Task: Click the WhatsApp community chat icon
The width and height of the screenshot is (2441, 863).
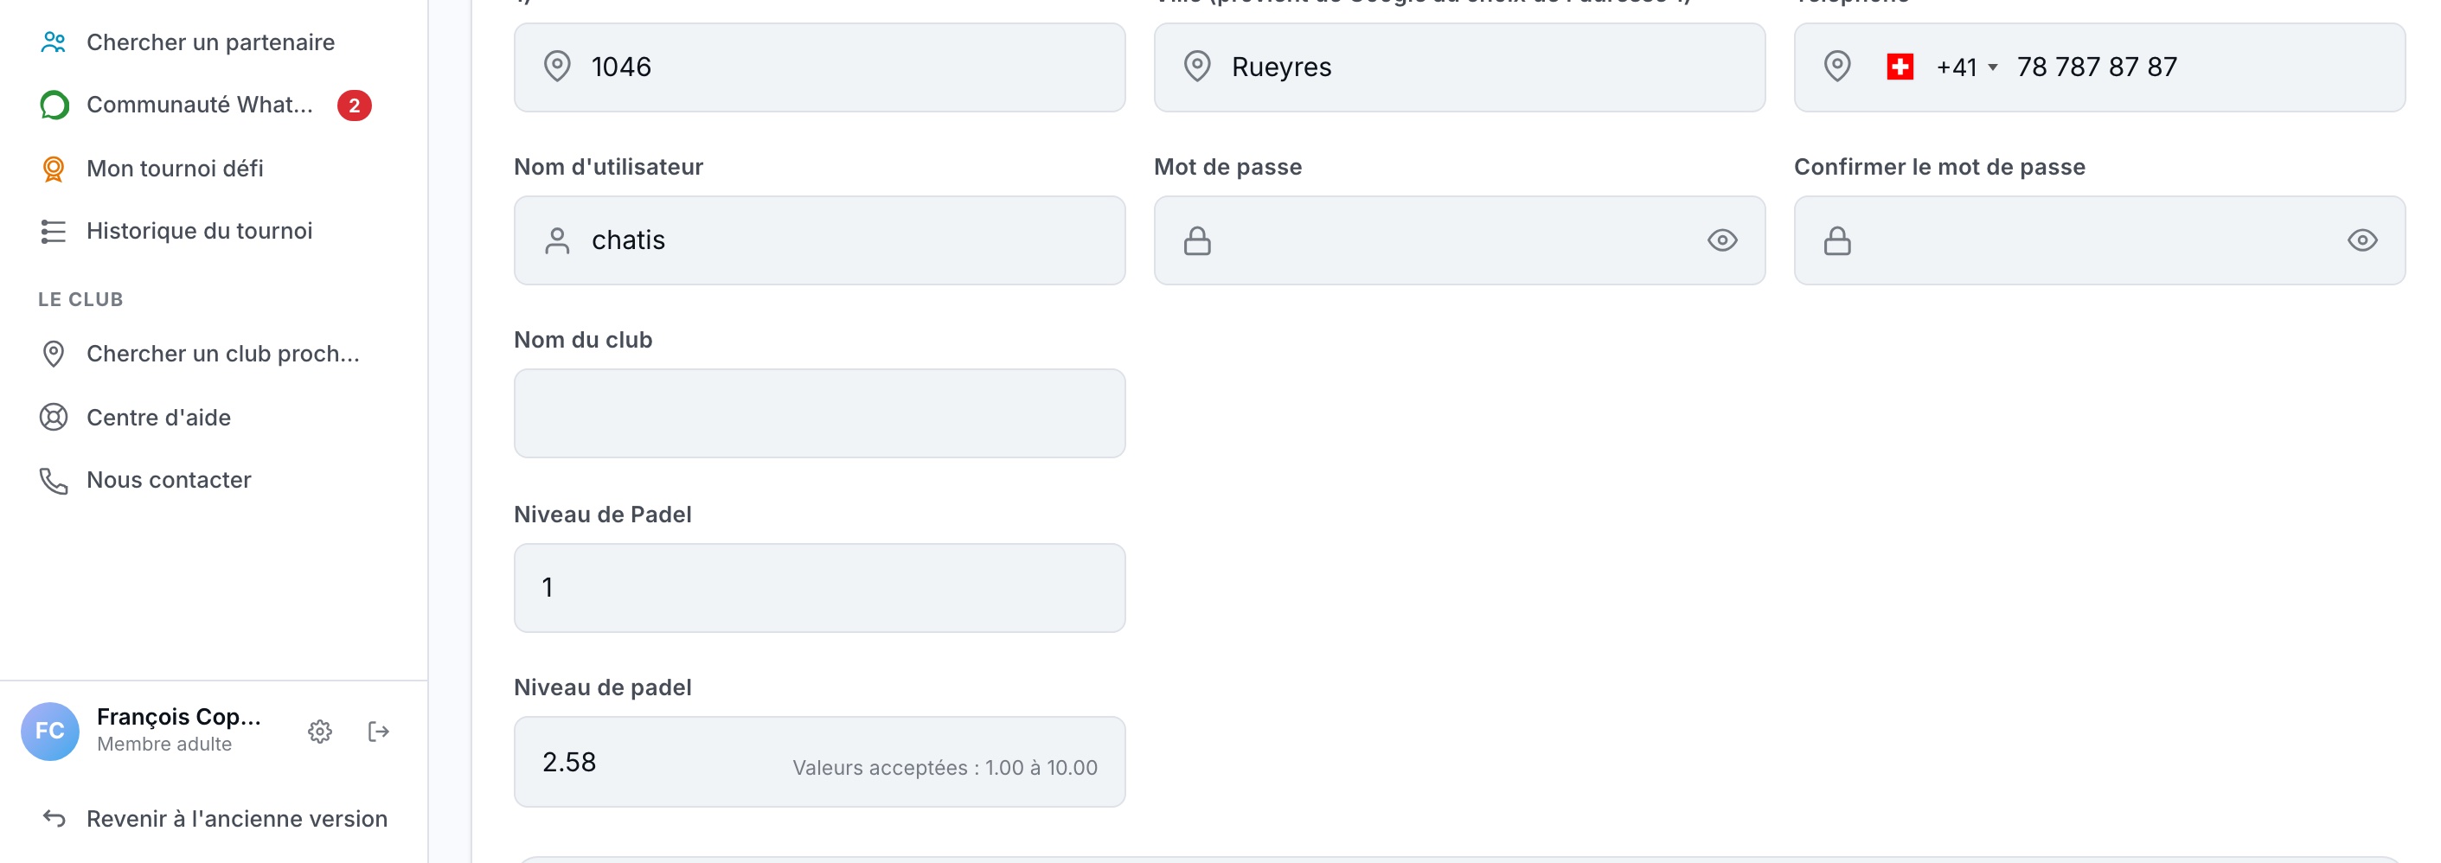Action: [54, 105]
